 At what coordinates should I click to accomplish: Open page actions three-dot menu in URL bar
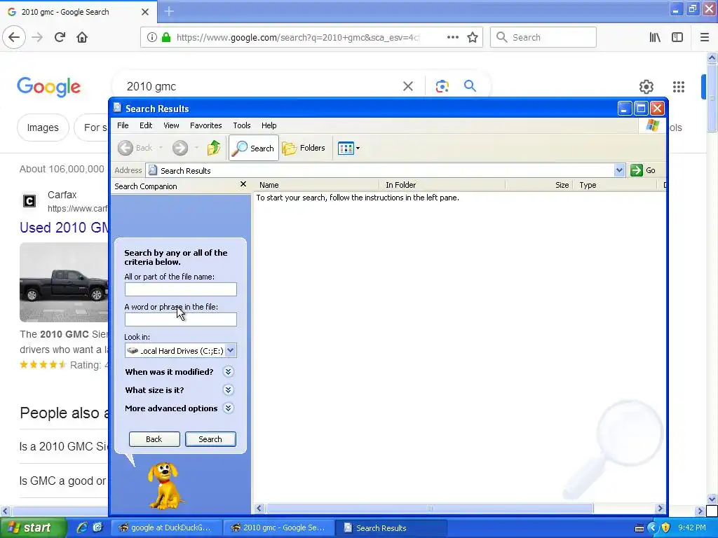452,37
